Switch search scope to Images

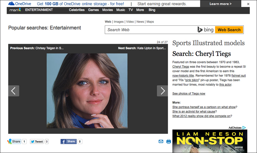(119, 22)
